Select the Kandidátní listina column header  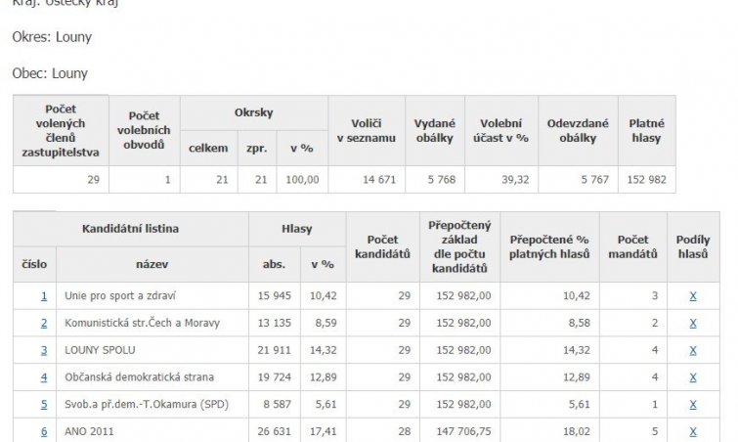point(131,229)
